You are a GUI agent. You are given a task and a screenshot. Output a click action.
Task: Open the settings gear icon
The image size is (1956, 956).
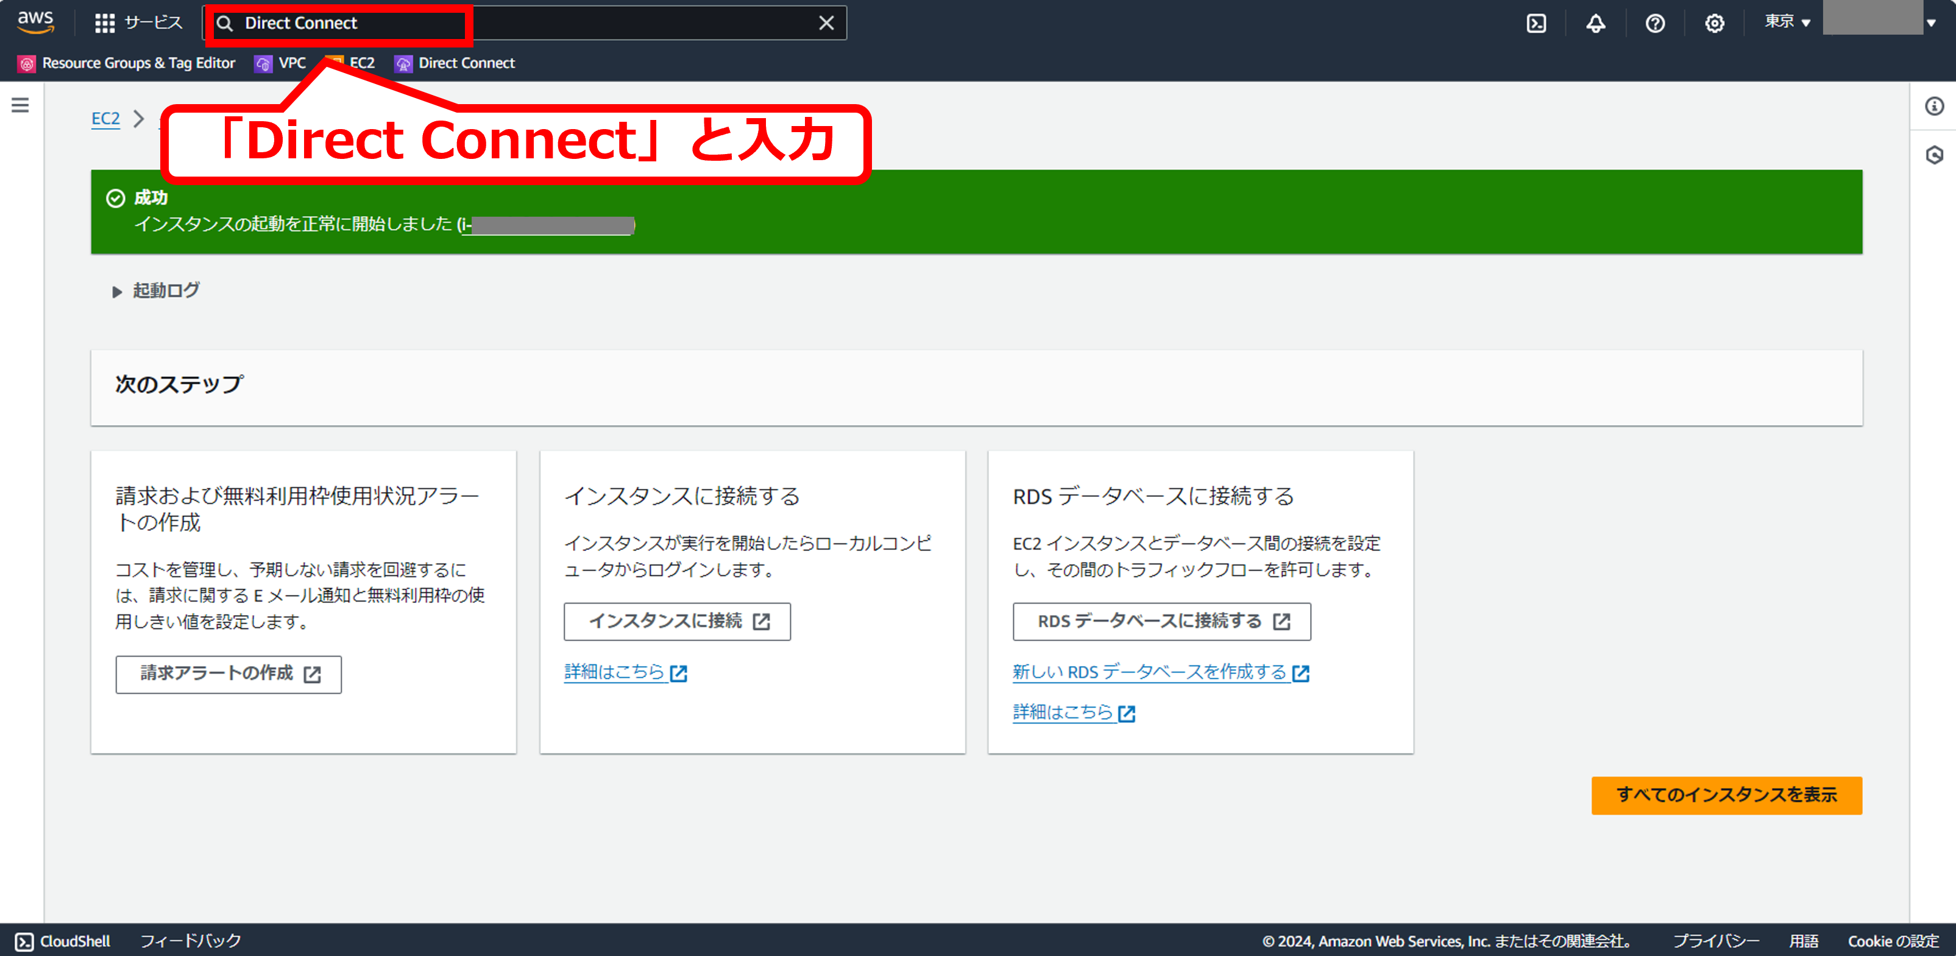[x=1713, y=24]
